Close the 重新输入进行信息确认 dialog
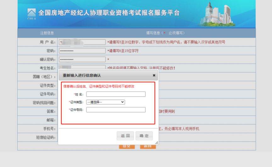 click(154, 75)
